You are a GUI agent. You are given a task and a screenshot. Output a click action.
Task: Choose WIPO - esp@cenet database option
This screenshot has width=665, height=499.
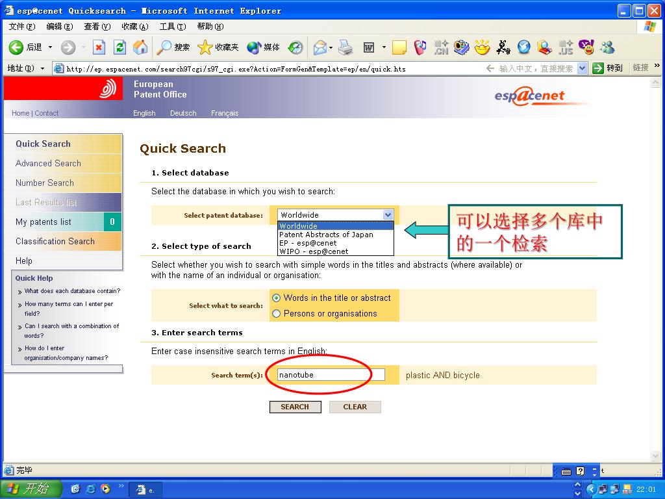coord(336,251)
